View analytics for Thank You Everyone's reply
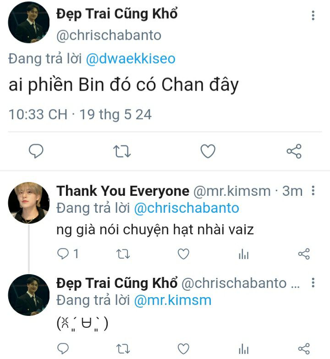 point(243,254)
